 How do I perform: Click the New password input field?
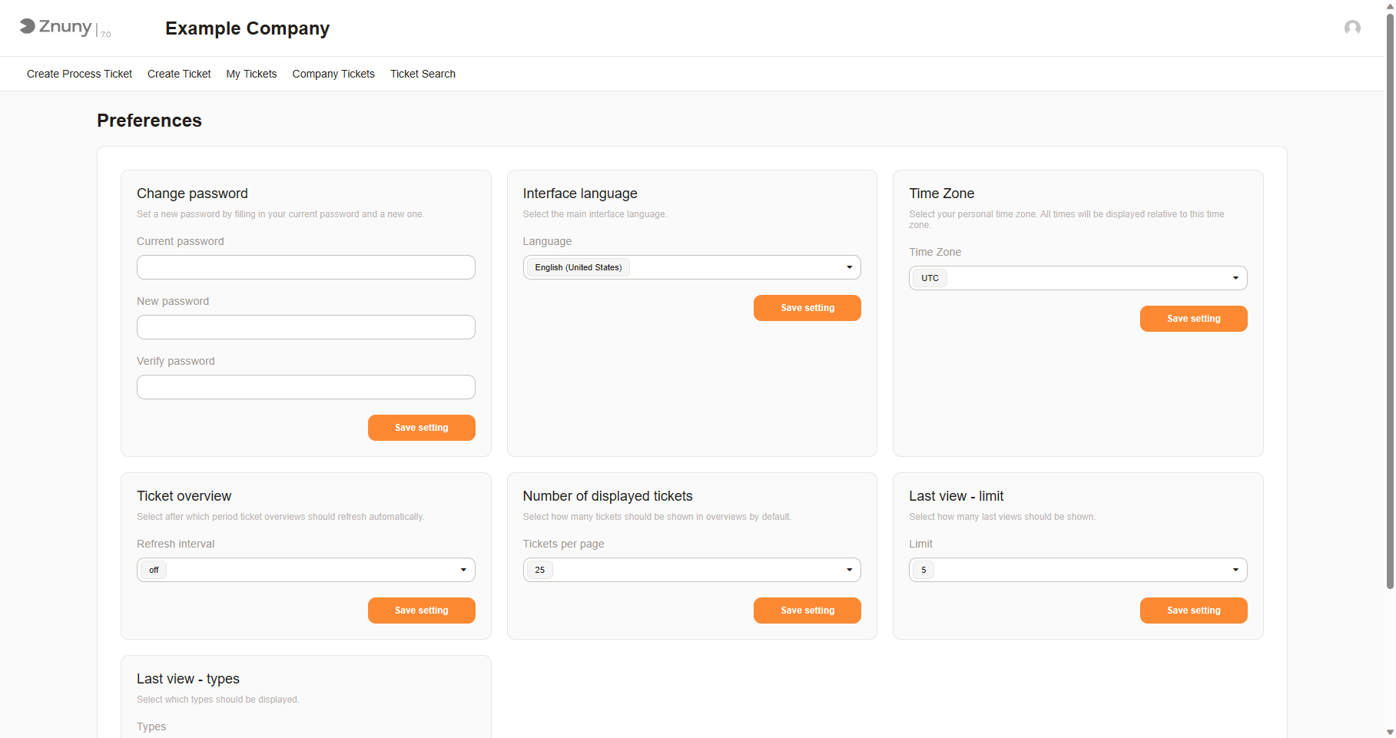(305, 326)
